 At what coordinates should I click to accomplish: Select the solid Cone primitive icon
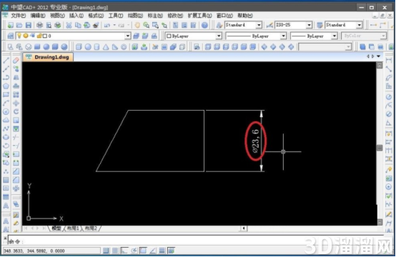point(106,46)
